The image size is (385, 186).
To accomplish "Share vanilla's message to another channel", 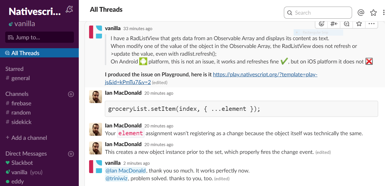I will [334, 24].
